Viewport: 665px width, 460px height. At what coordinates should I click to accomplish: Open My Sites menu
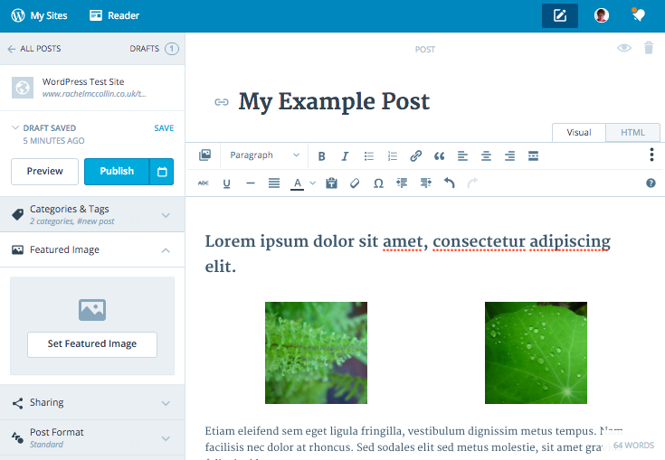click(39, 15)
